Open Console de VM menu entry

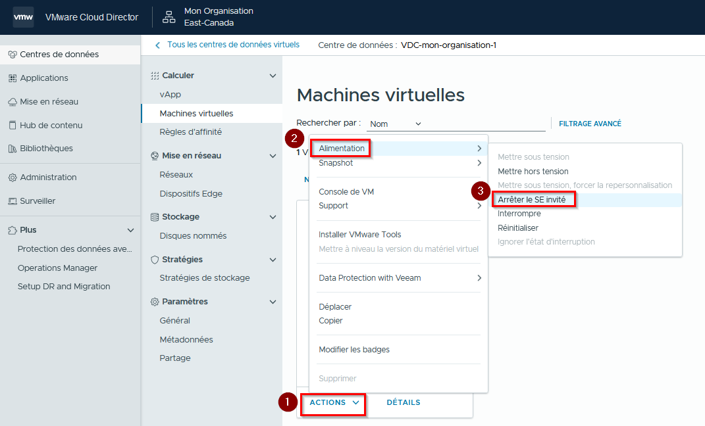tap(346, 192)
